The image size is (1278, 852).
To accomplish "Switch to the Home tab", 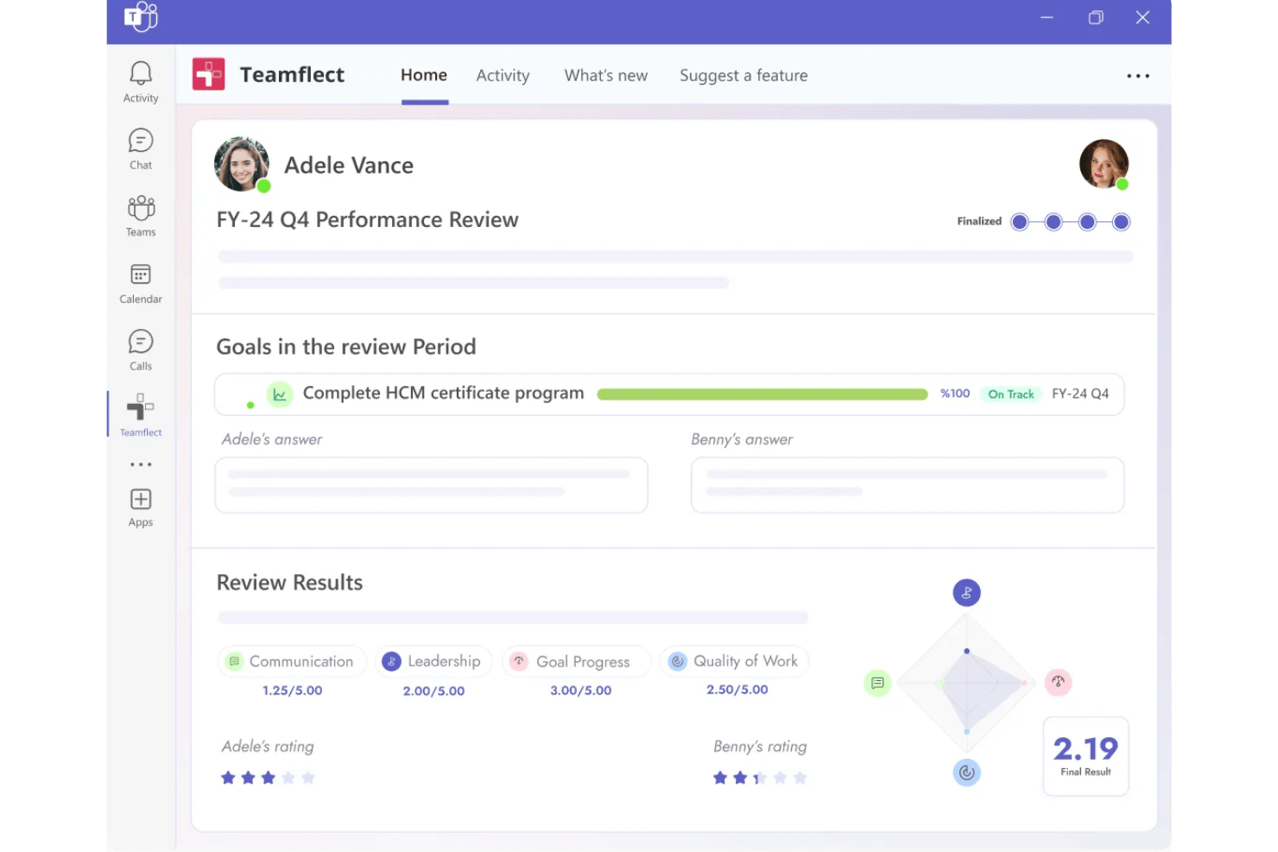I will (424, 75).
